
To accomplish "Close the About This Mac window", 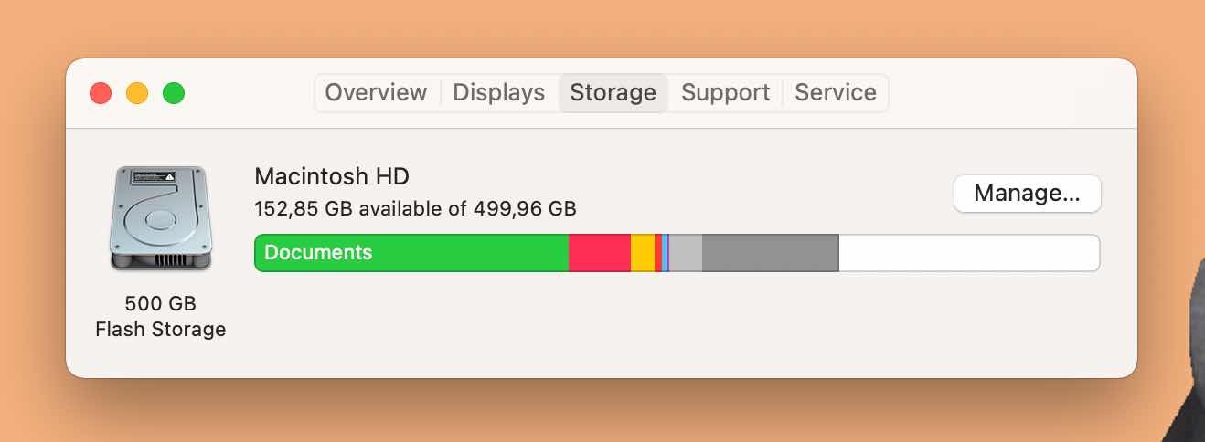I will [x=101, y=93].
